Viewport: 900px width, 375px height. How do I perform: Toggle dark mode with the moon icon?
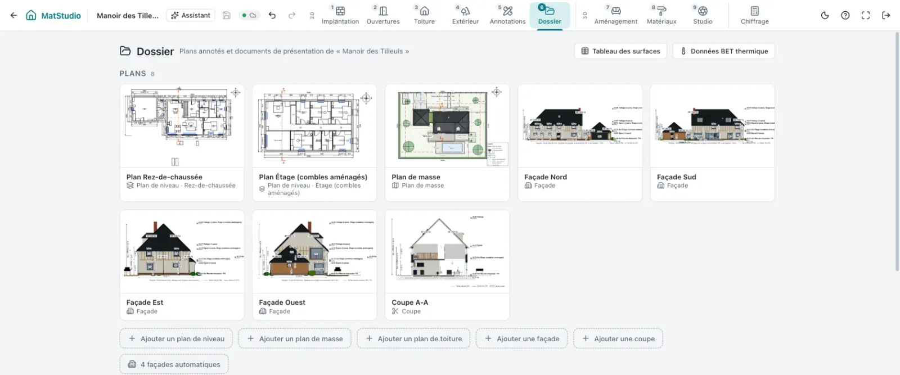coord(825,15)
